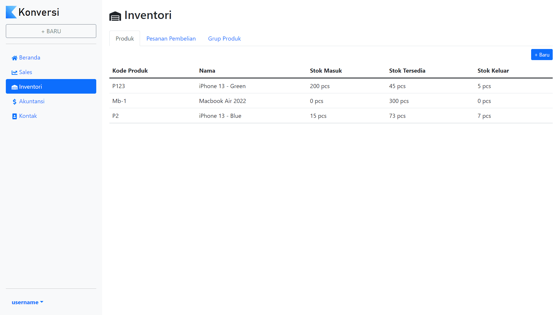The width and height of the screenshot is (560, 315).
Task: Click the Beranda home icon
Action: pyautogui.click(x=14, y=58)
